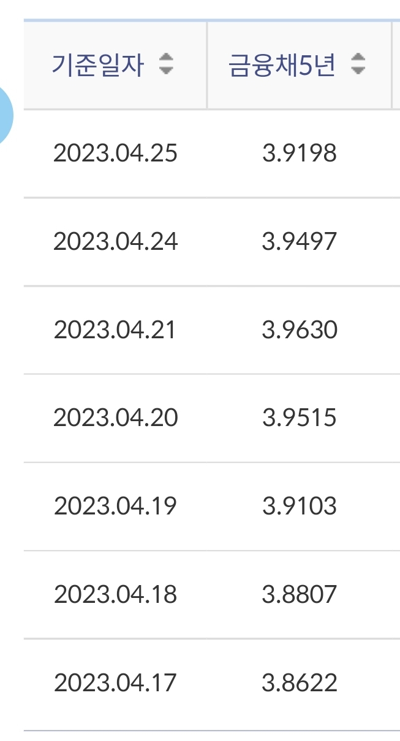
Task: Select the rate value 3.9497
Action: [x=300, y=241]
